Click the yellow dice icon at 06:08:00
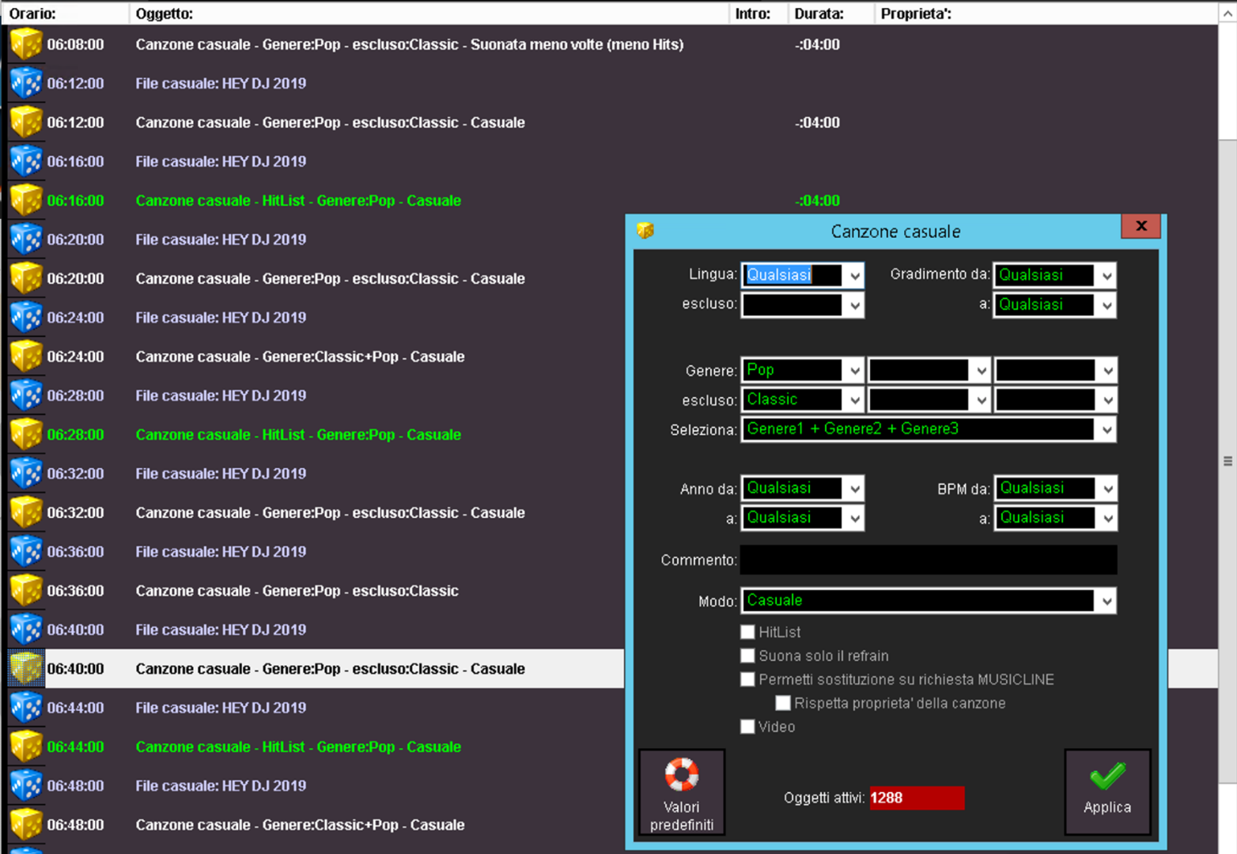This screenshot has width=1237, height=854. coord(25,44)
